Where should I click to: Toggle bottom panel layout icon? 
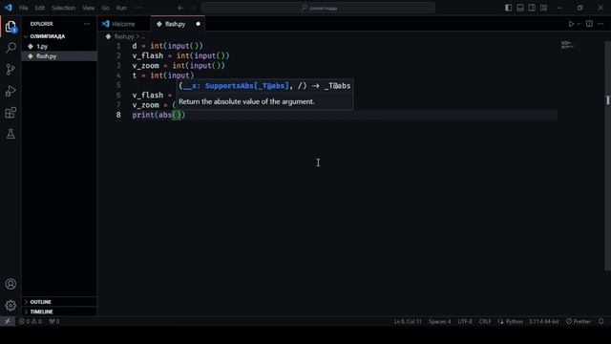click(x=520, y=8)
